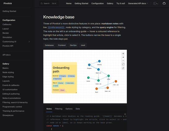Filter graph with Databases button
This screenshot has width=169, height=131.
coord(49,45)
